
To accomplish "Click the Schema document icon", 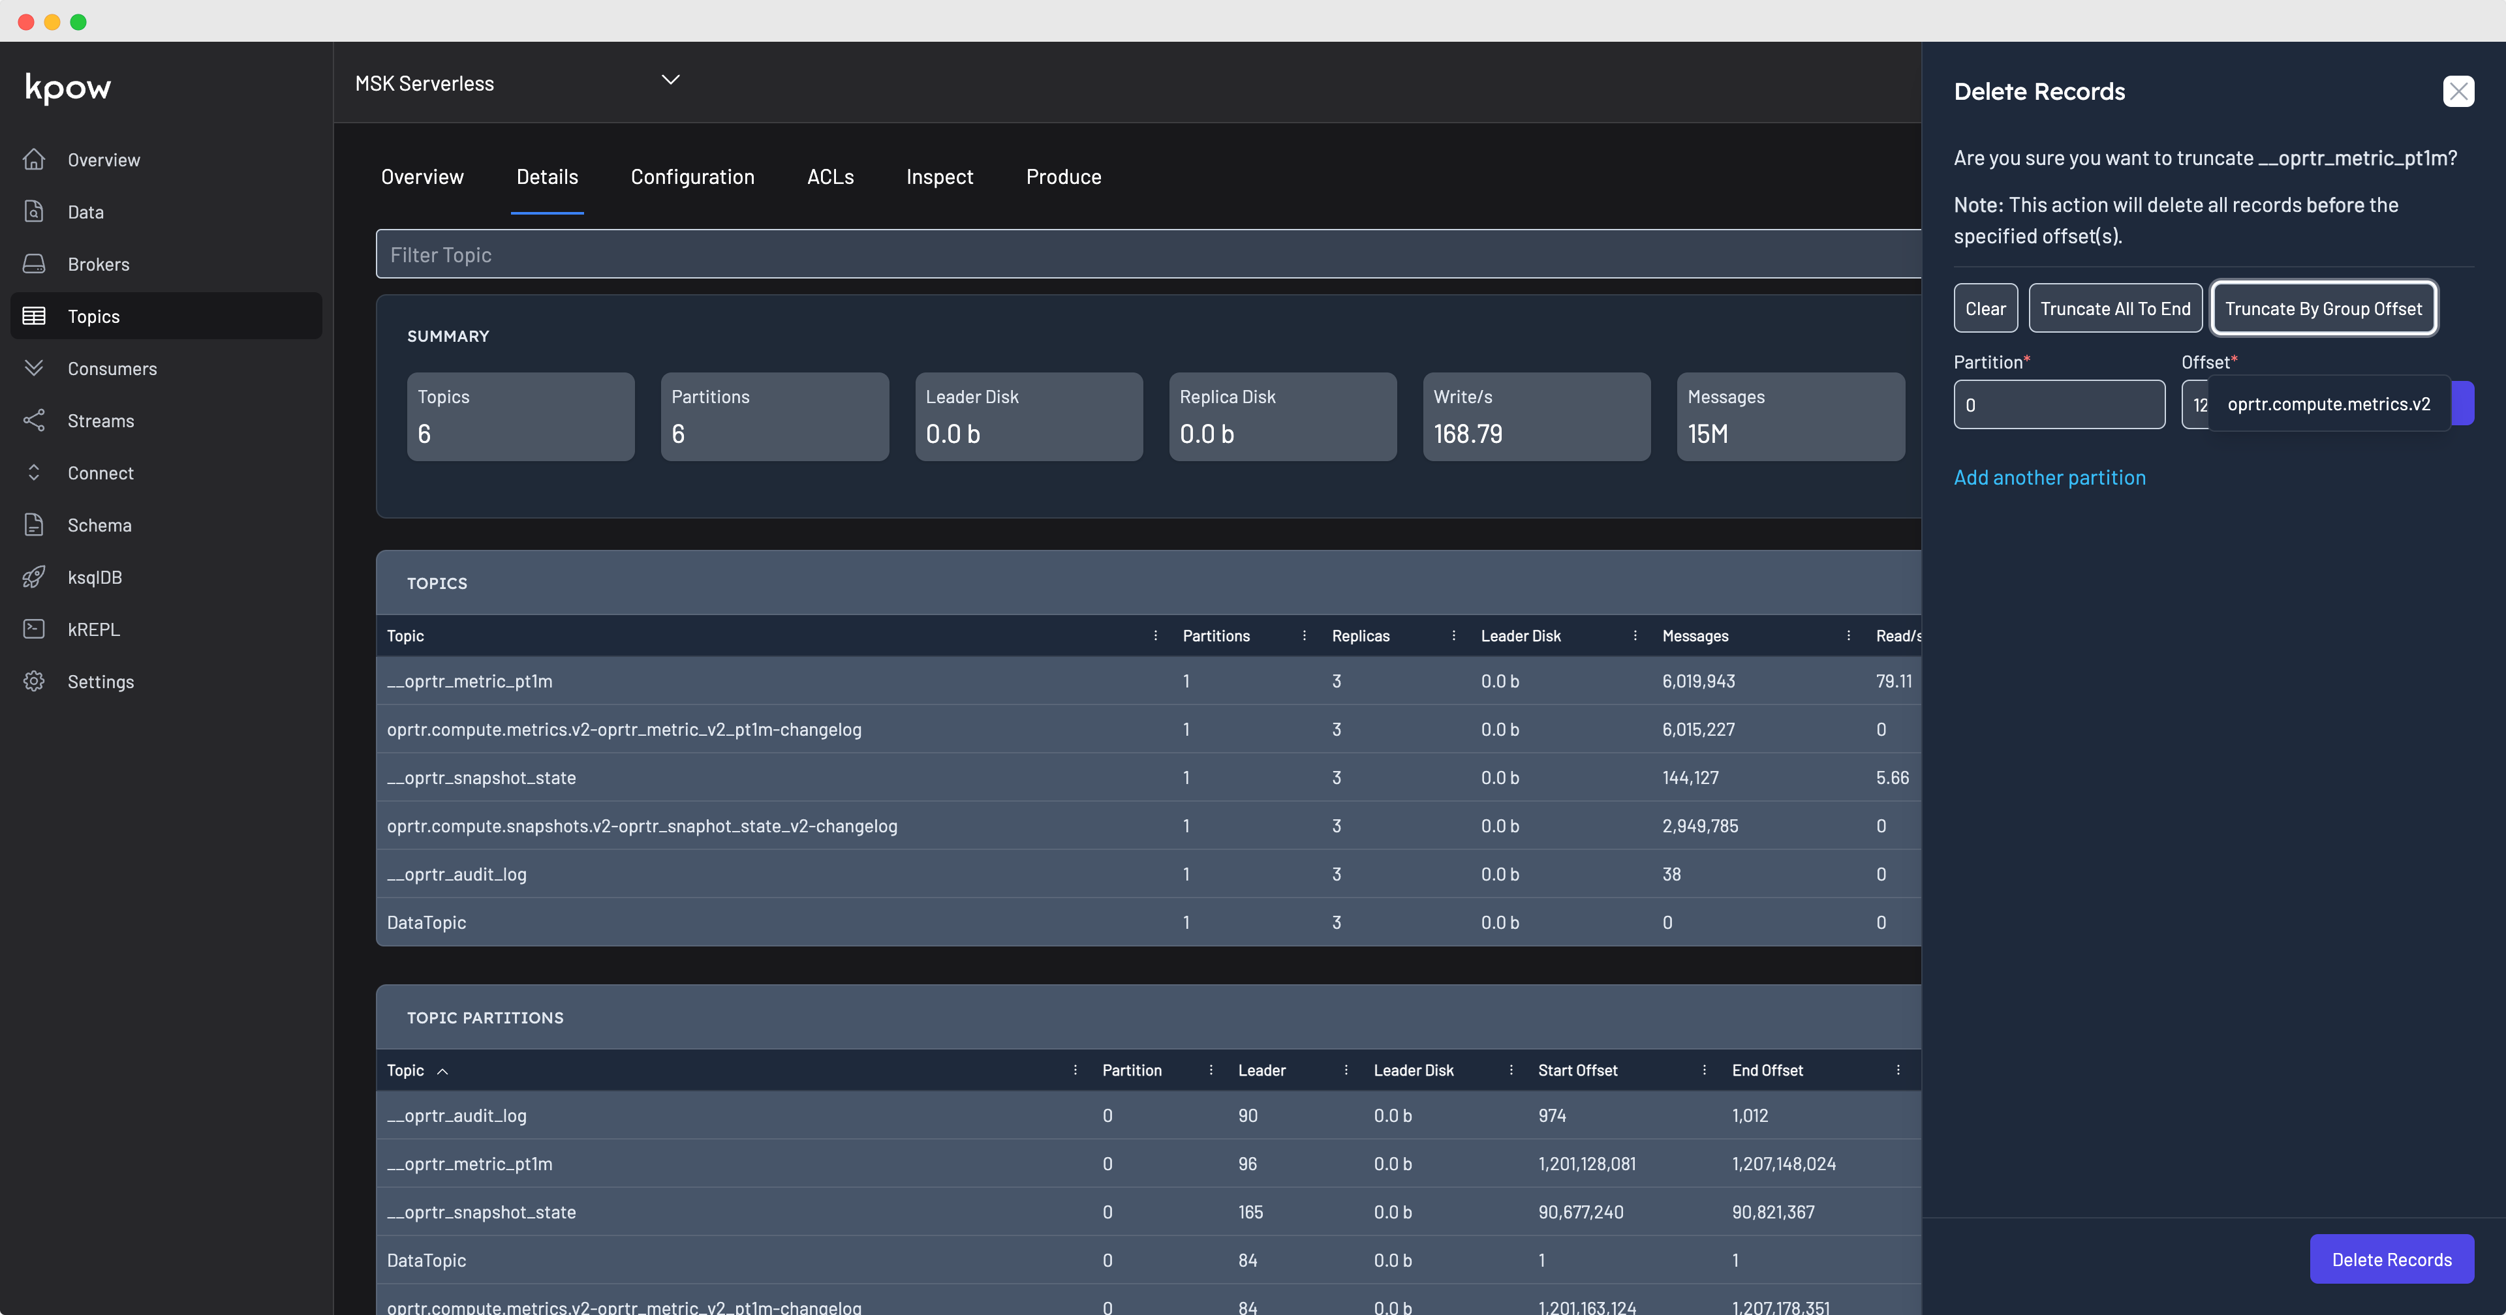I will click(34, 524).
